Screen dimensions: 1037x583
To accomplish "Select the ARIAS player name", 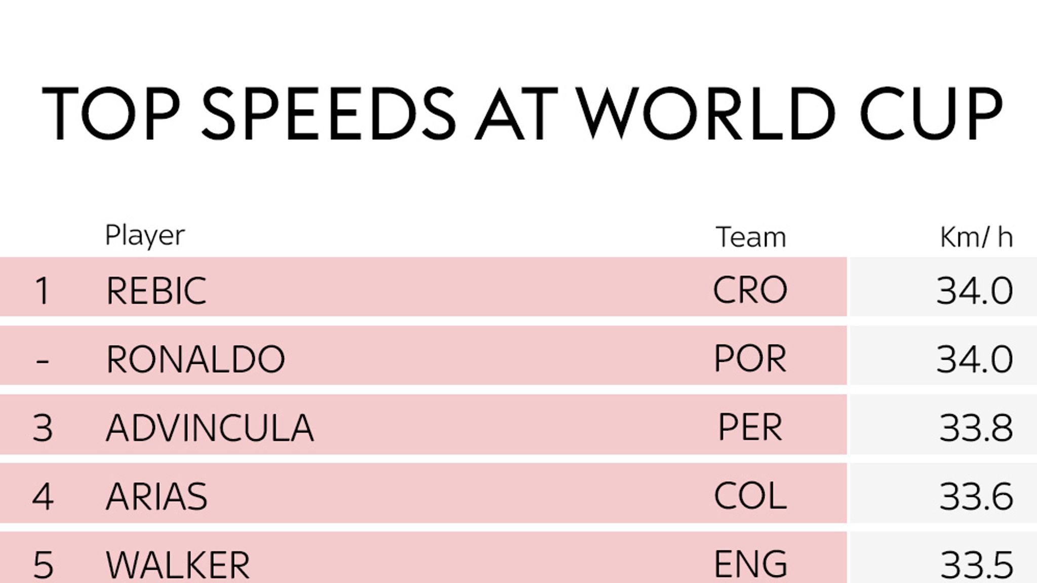I will point(156,496).
